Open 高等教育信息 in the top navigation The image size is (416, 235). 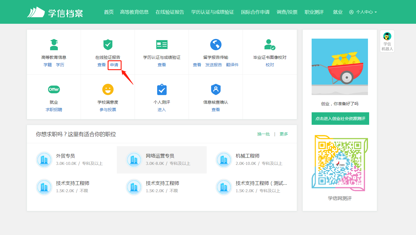[134, 12]
